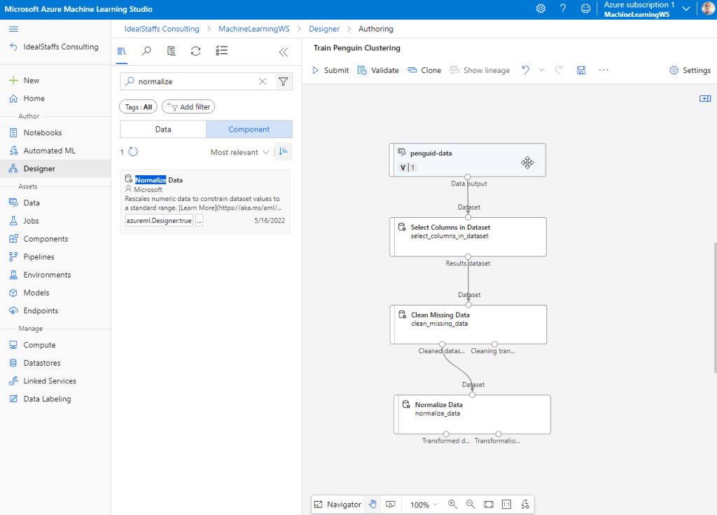Zoom out on the pipeline canvas
The image size is (717, 515).
click(x=471, y=504)
